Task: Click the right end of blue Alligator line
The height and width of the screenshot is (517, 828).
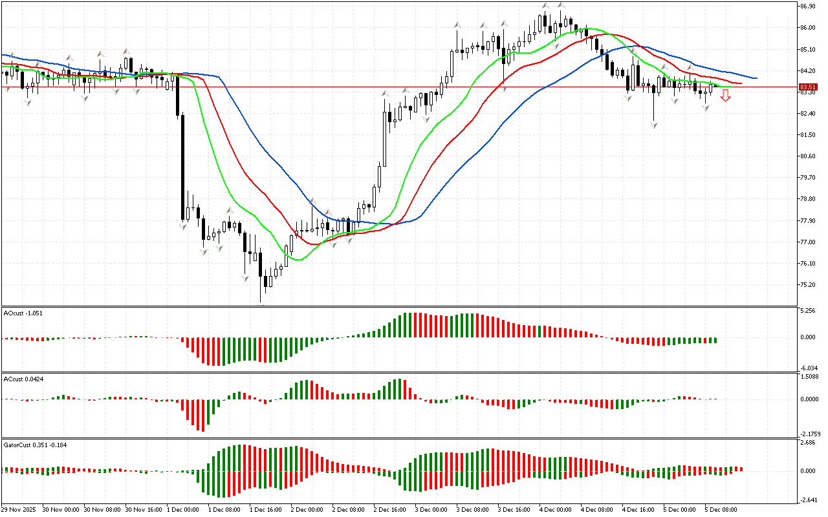Action: (x=756, y=78)
